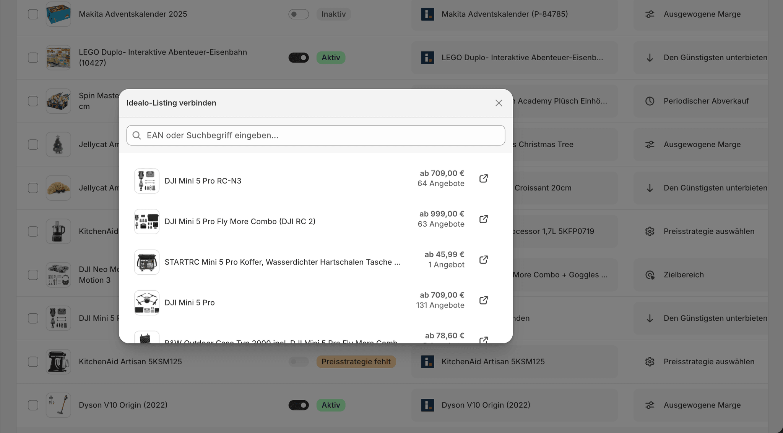
Task: Click idealo logo in Dyson V10 listing
Action: point(427,405)
